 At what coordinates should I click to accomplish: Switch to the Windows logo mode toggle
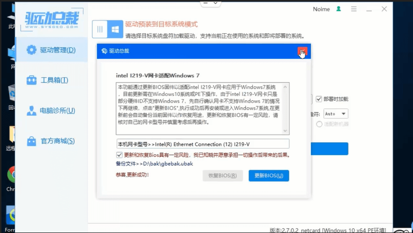click(115, 29)
